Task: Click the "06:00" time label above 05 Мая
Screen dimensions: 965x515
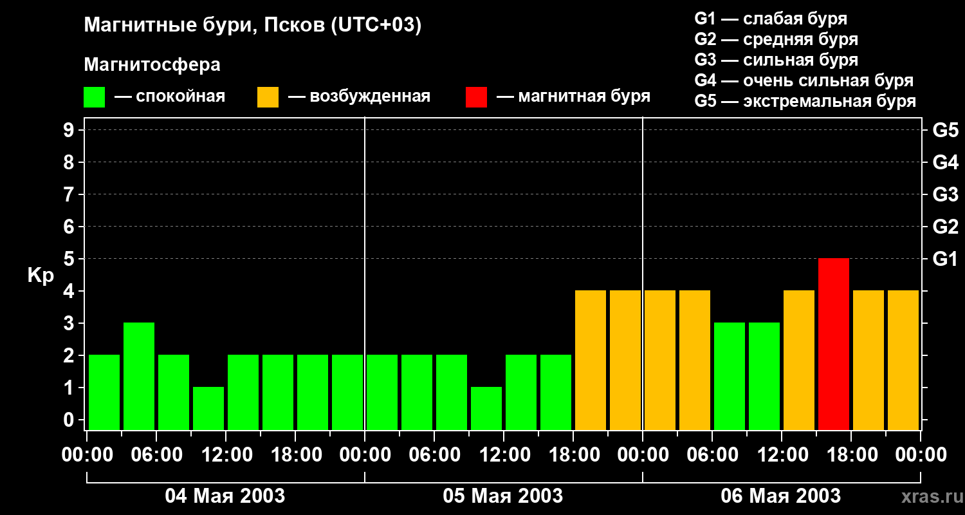Action: tap(434, 455)
